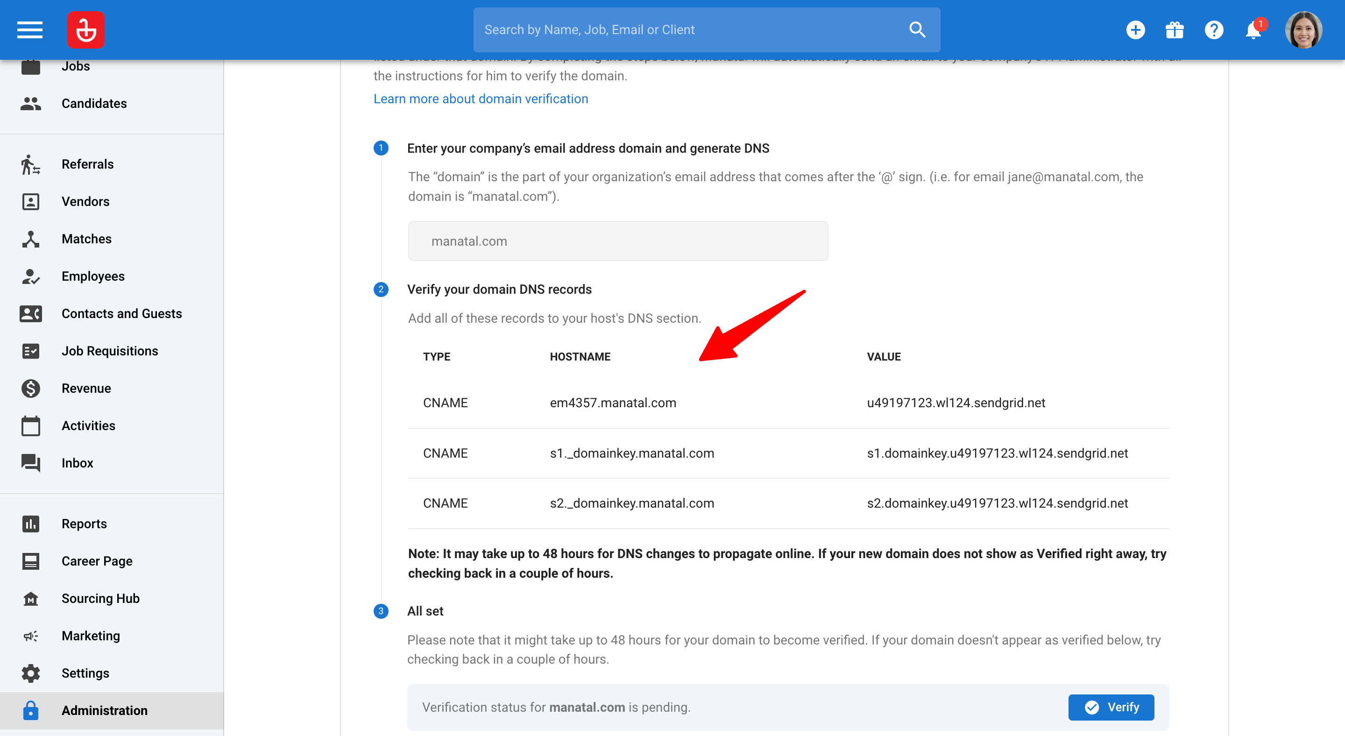Screen dimensions: 1345x736
Task: Open Learn more about domain verification link
Action: tap(481, 99)
